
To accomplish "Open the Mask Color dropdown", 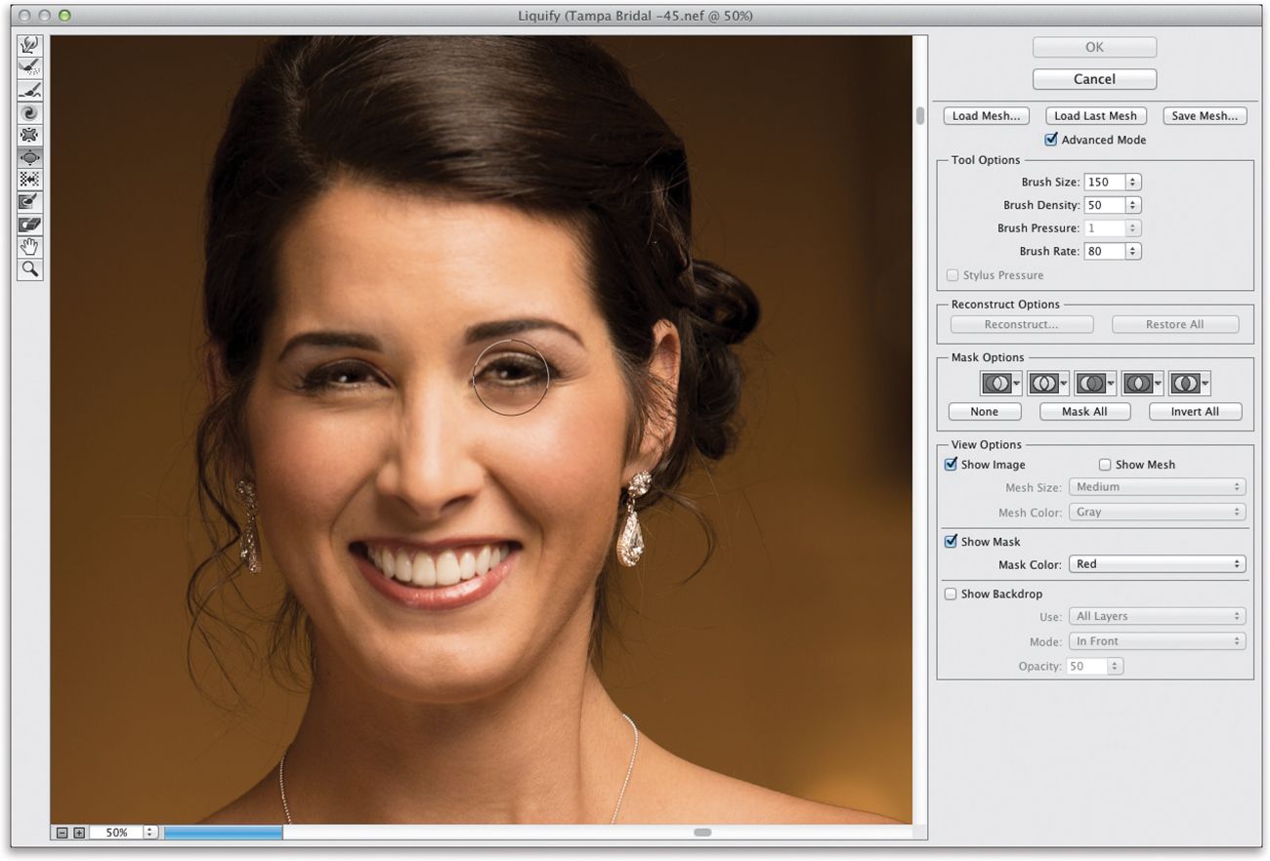I will click(x=1158, y=563).
